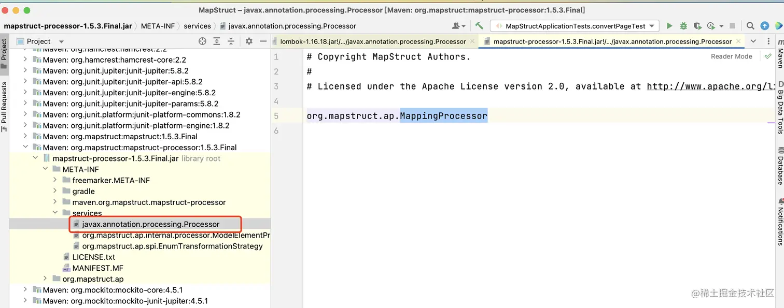Toggle the Project tool window side button
This screenshot has width=784, height=308.
(4, 54)
